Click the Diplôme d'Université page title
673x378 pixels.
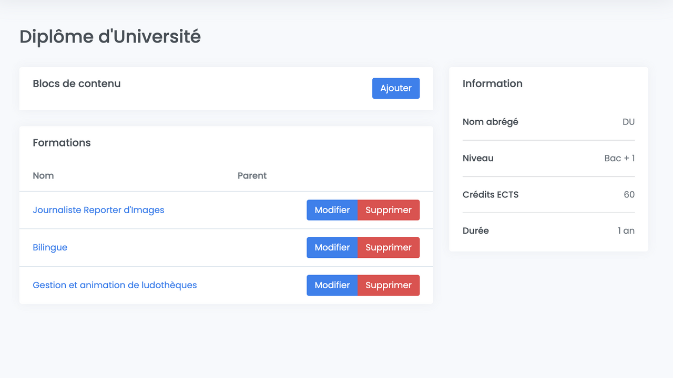pyautogui.click(x=110, y=37)
